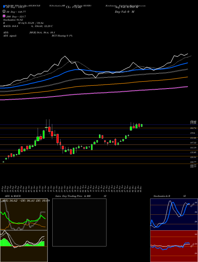Click the magenta 200 Day EMA legend swatch
Viewport: 198px width, 262px height.
coord(4,16)
